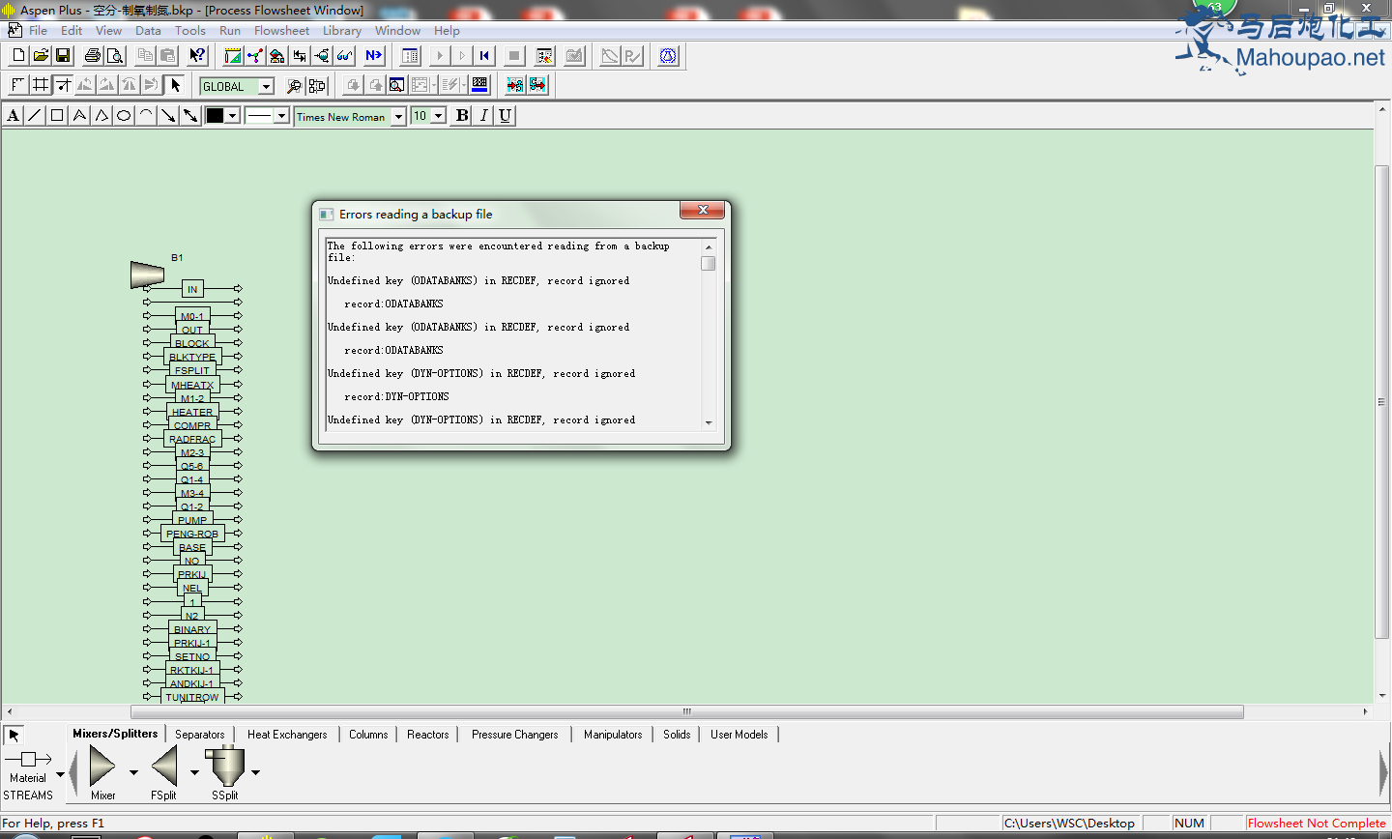Image resolution: width=1392 pixels, height=839 pixels.
Task: Click the Stop run icon
Action: pos(515,56)
